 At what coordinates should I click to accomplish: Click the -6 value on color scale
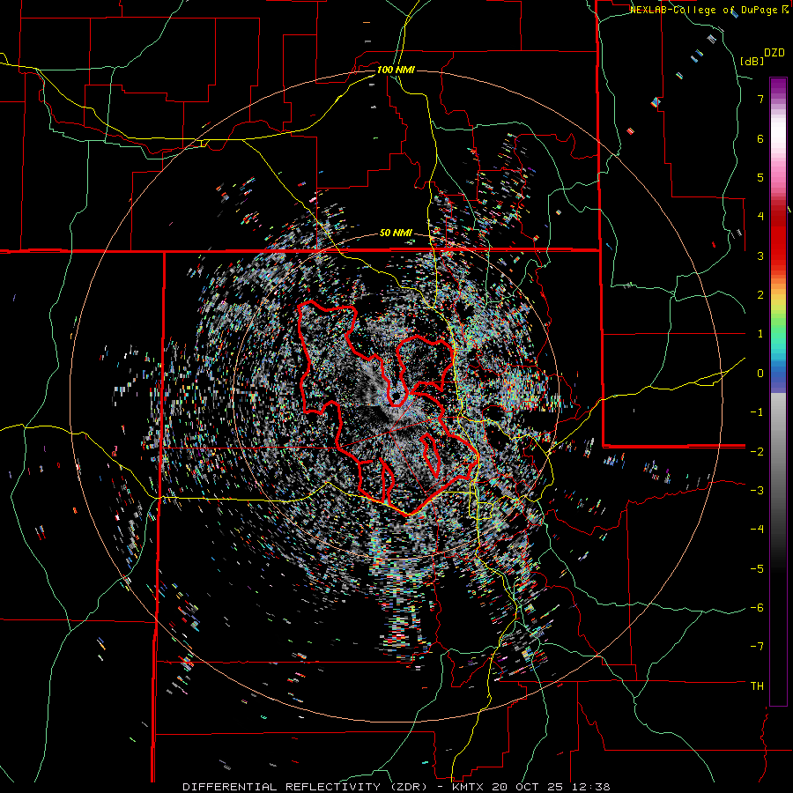(757, 608)
